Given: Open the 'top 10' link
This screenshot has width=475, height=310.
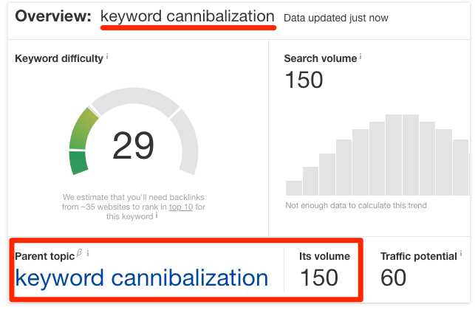Looking at the screenshot, I should pos(181,207).
